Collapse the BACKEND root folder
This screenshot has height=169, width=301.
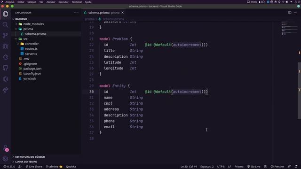click(46, 19)
